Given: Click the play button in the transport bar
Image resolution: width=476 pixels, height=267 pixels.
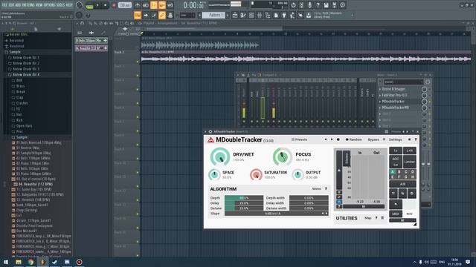Looking at the screenshot, I should tap(97, 5).
